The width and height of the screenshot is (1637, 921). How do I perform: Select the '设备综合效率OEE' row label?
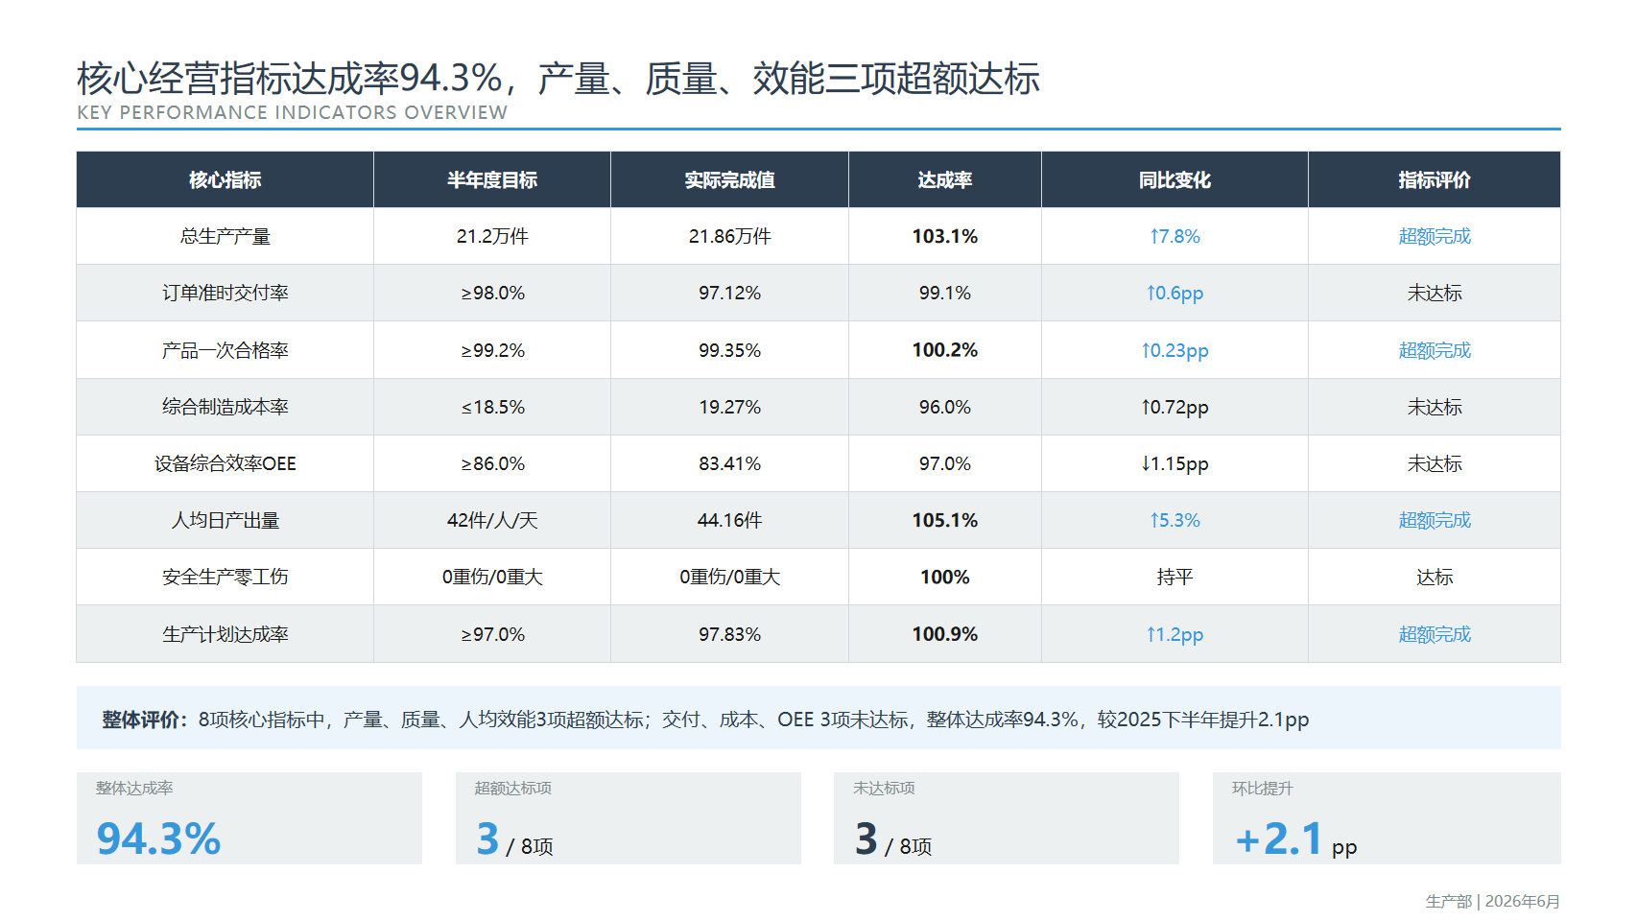pos(225,463)
